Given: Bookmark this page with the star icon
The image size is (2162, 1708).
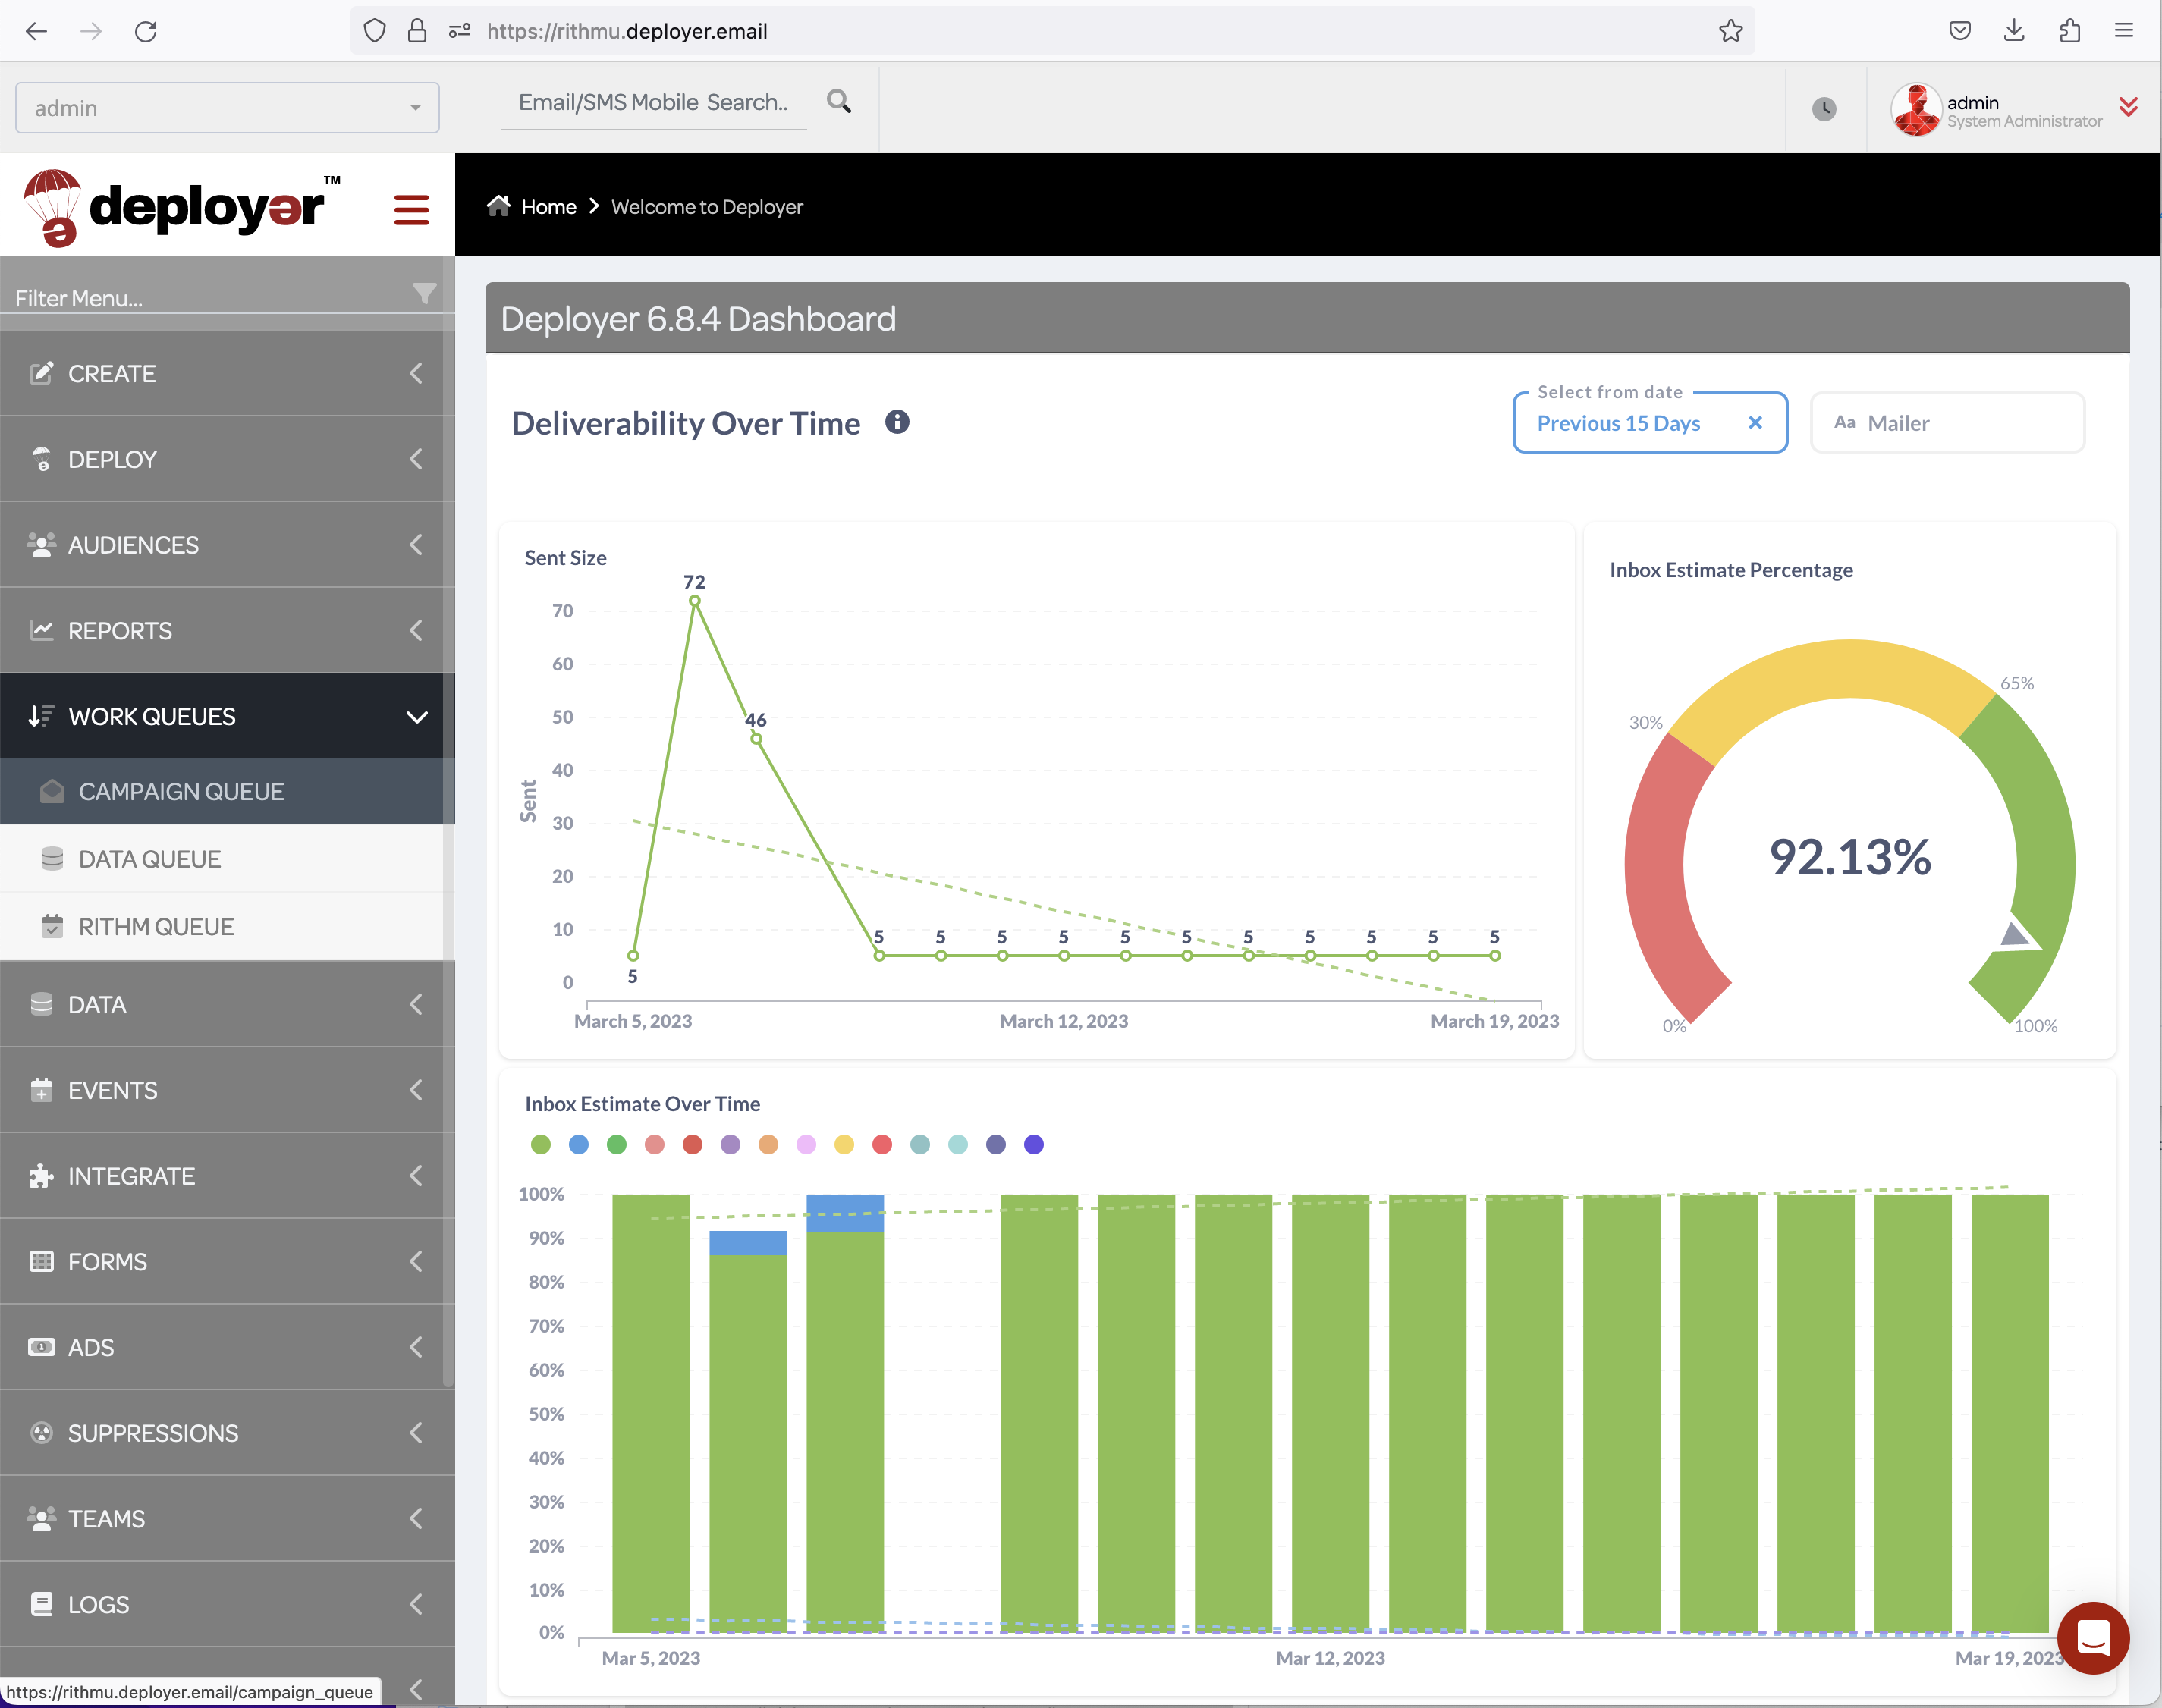Looking at the screenshot, I should (1730, 31).
